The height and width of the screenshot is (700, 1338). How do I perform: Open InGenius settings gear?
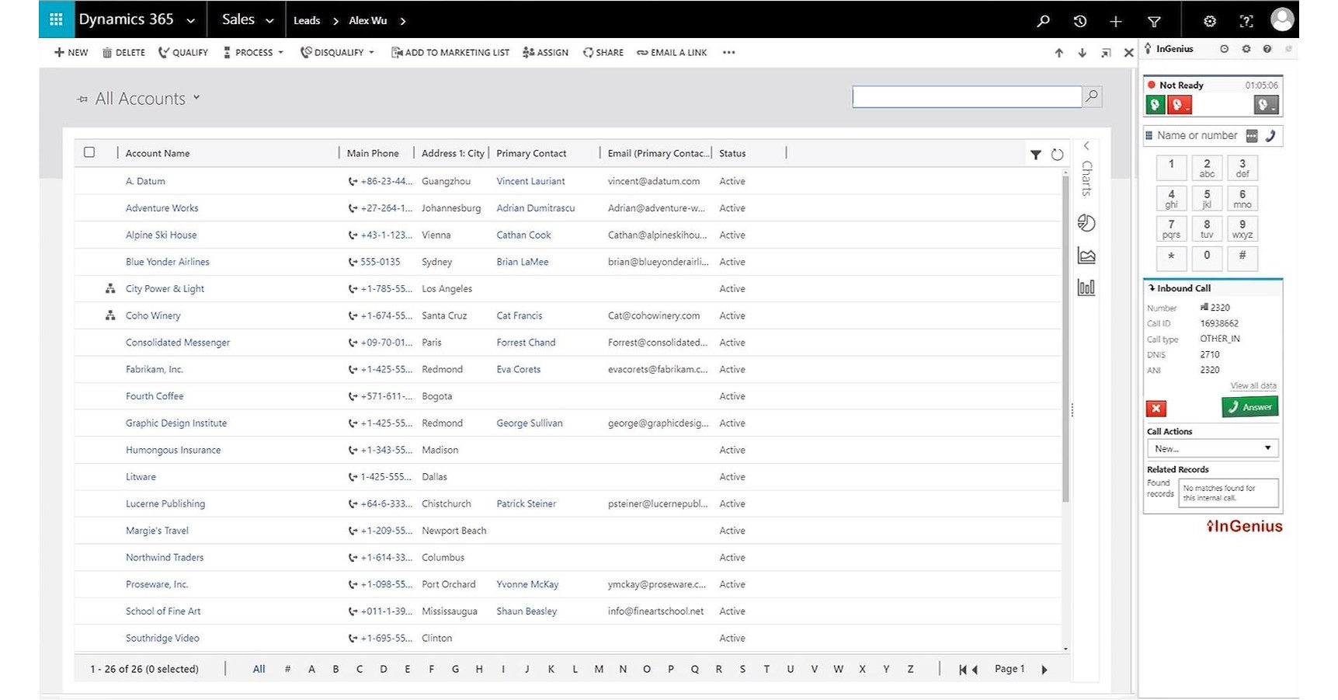click(1246, 48)
